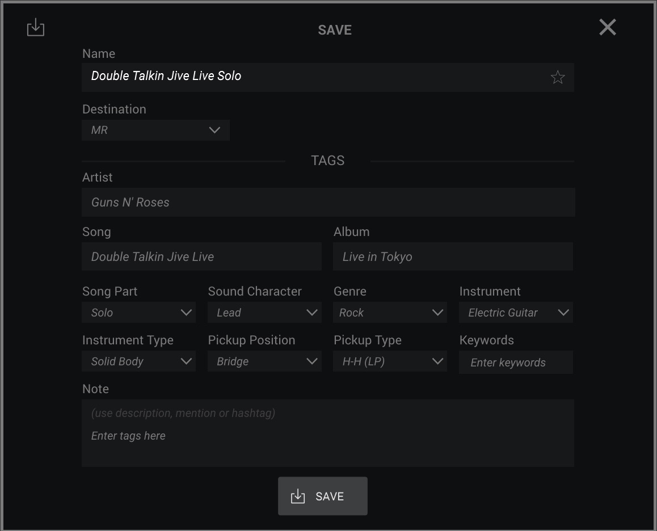The height and width of the screenshot is (531, 657).
Task: Click the Album field 'Live in Tokyo'
Action: click(x=453, y=256)
